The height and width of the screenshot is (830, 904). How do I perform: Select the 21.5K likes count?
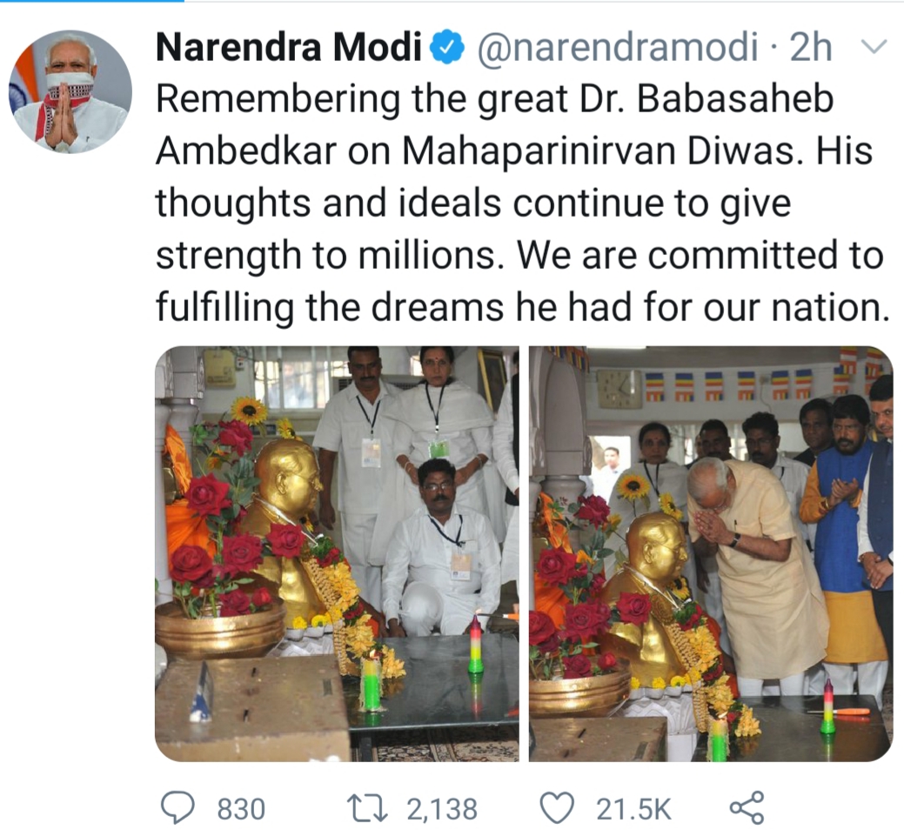point(633,808)
